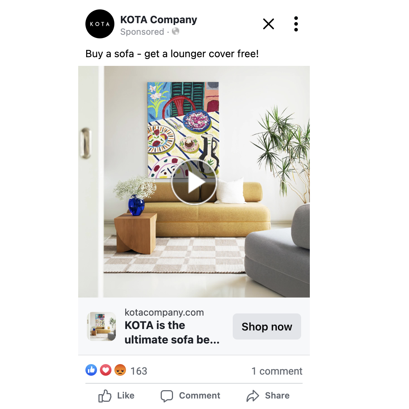Image resolution: width=409 pixels, height=409 pixels.
Task: Click the blue thumbs-up reaction icon
Action: 91,370
